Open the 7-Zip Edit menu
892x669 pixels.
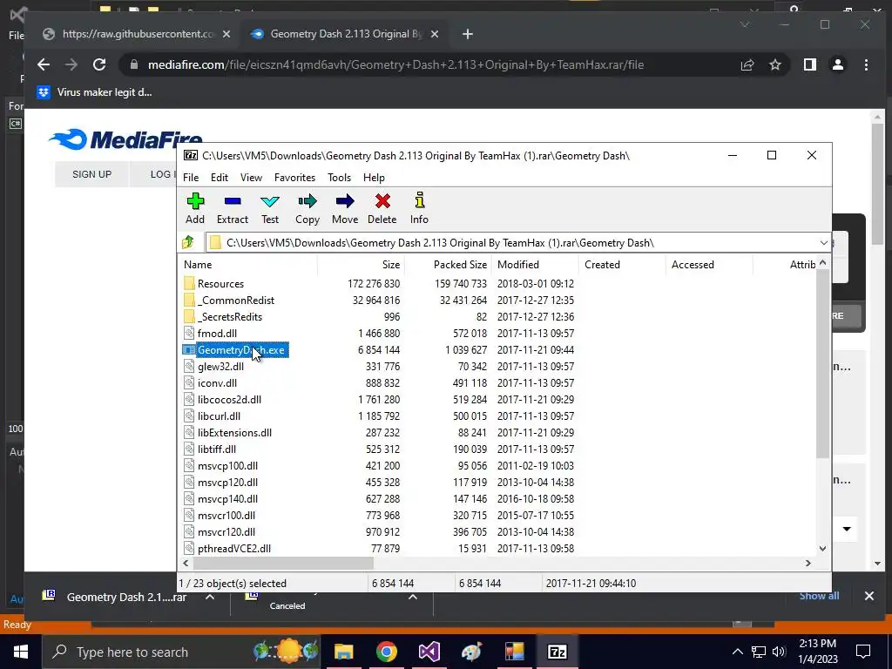click(219, 178)
